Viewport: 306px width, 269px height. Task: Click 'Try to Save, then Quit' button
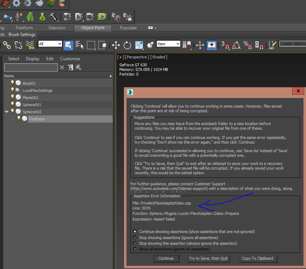[x=208, y=258]
